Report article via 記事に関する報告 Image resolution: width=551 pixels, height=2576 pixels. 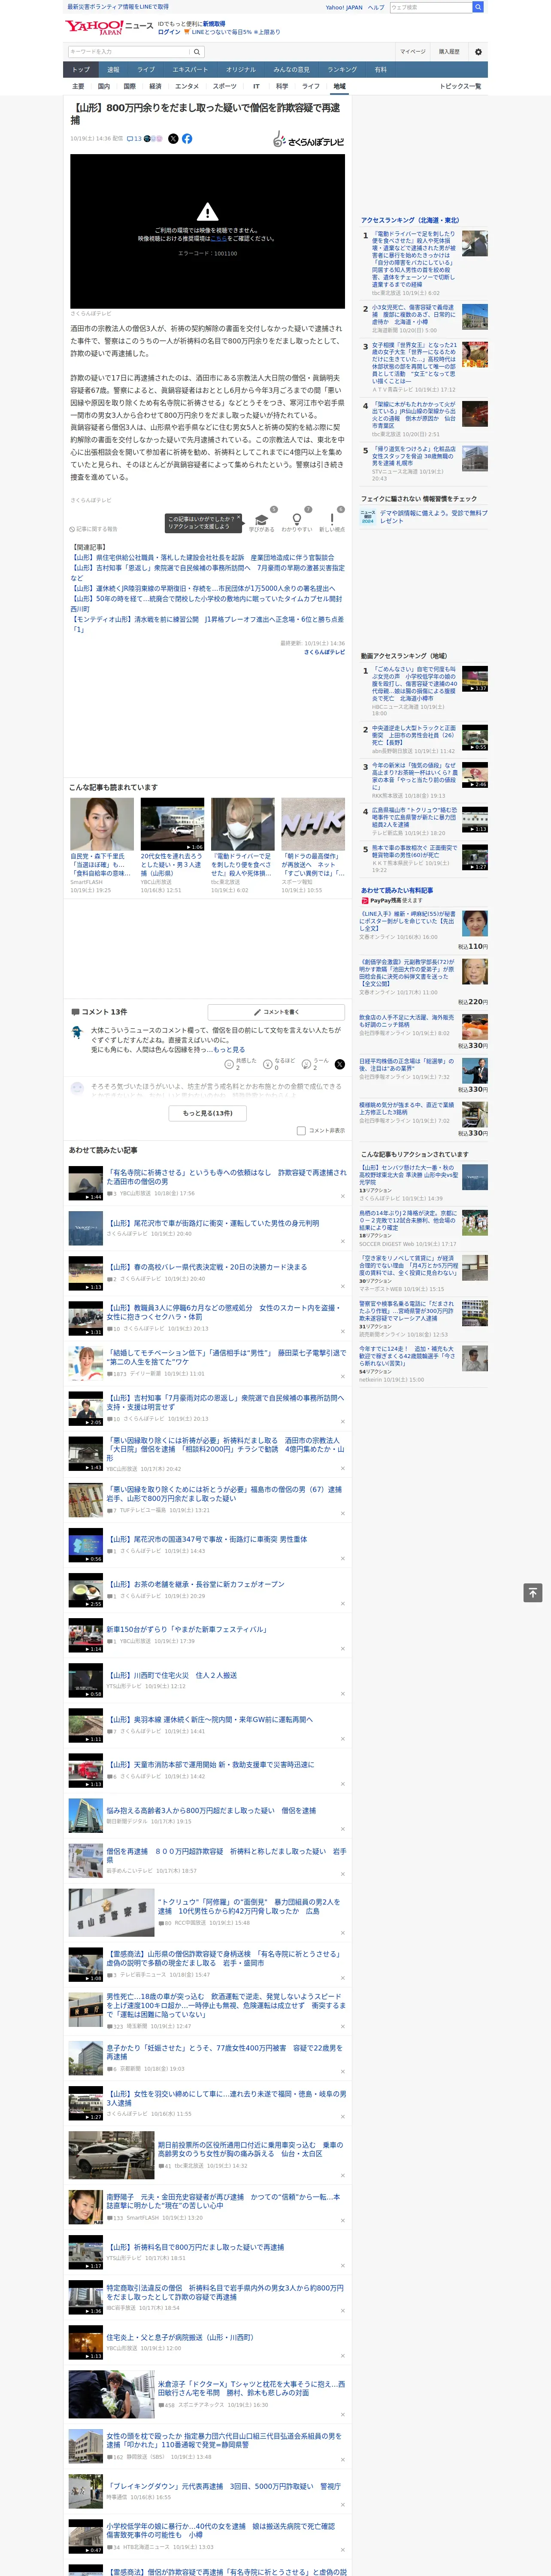pyautogui.click(x=94, y=529)
